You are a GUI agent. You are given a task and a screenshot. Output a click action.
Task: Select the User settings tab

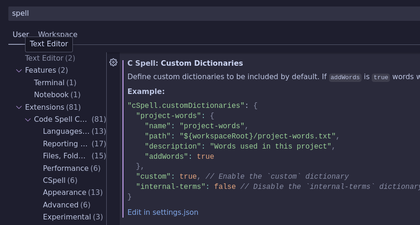(20, 34)
